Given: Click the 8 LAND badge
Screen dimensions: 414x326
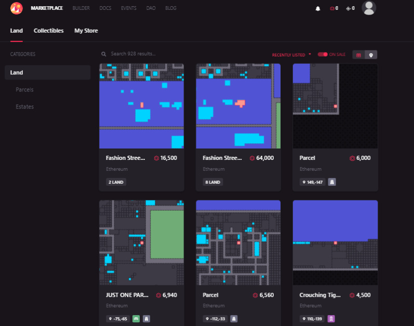Looking at the screenshot, I should point(212,182).
